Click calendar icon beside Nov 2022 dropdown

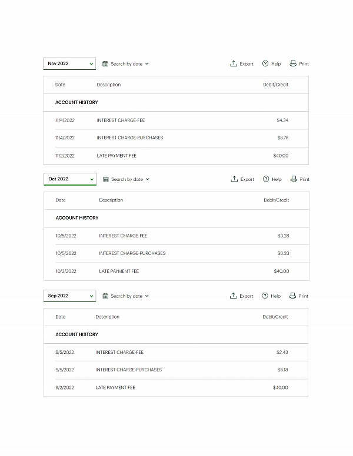(x=105, y=63)
